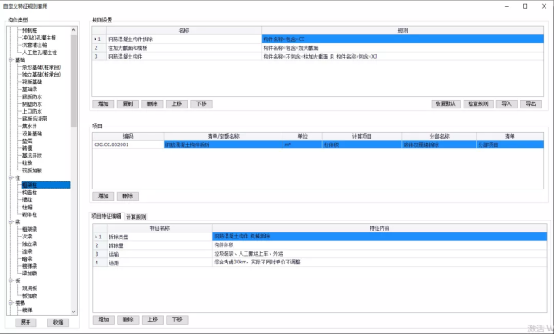The height and width of the screenshot is (334, 554).
Task: Switch to the 项目特征编辑 tab
Action: point(106,216)
